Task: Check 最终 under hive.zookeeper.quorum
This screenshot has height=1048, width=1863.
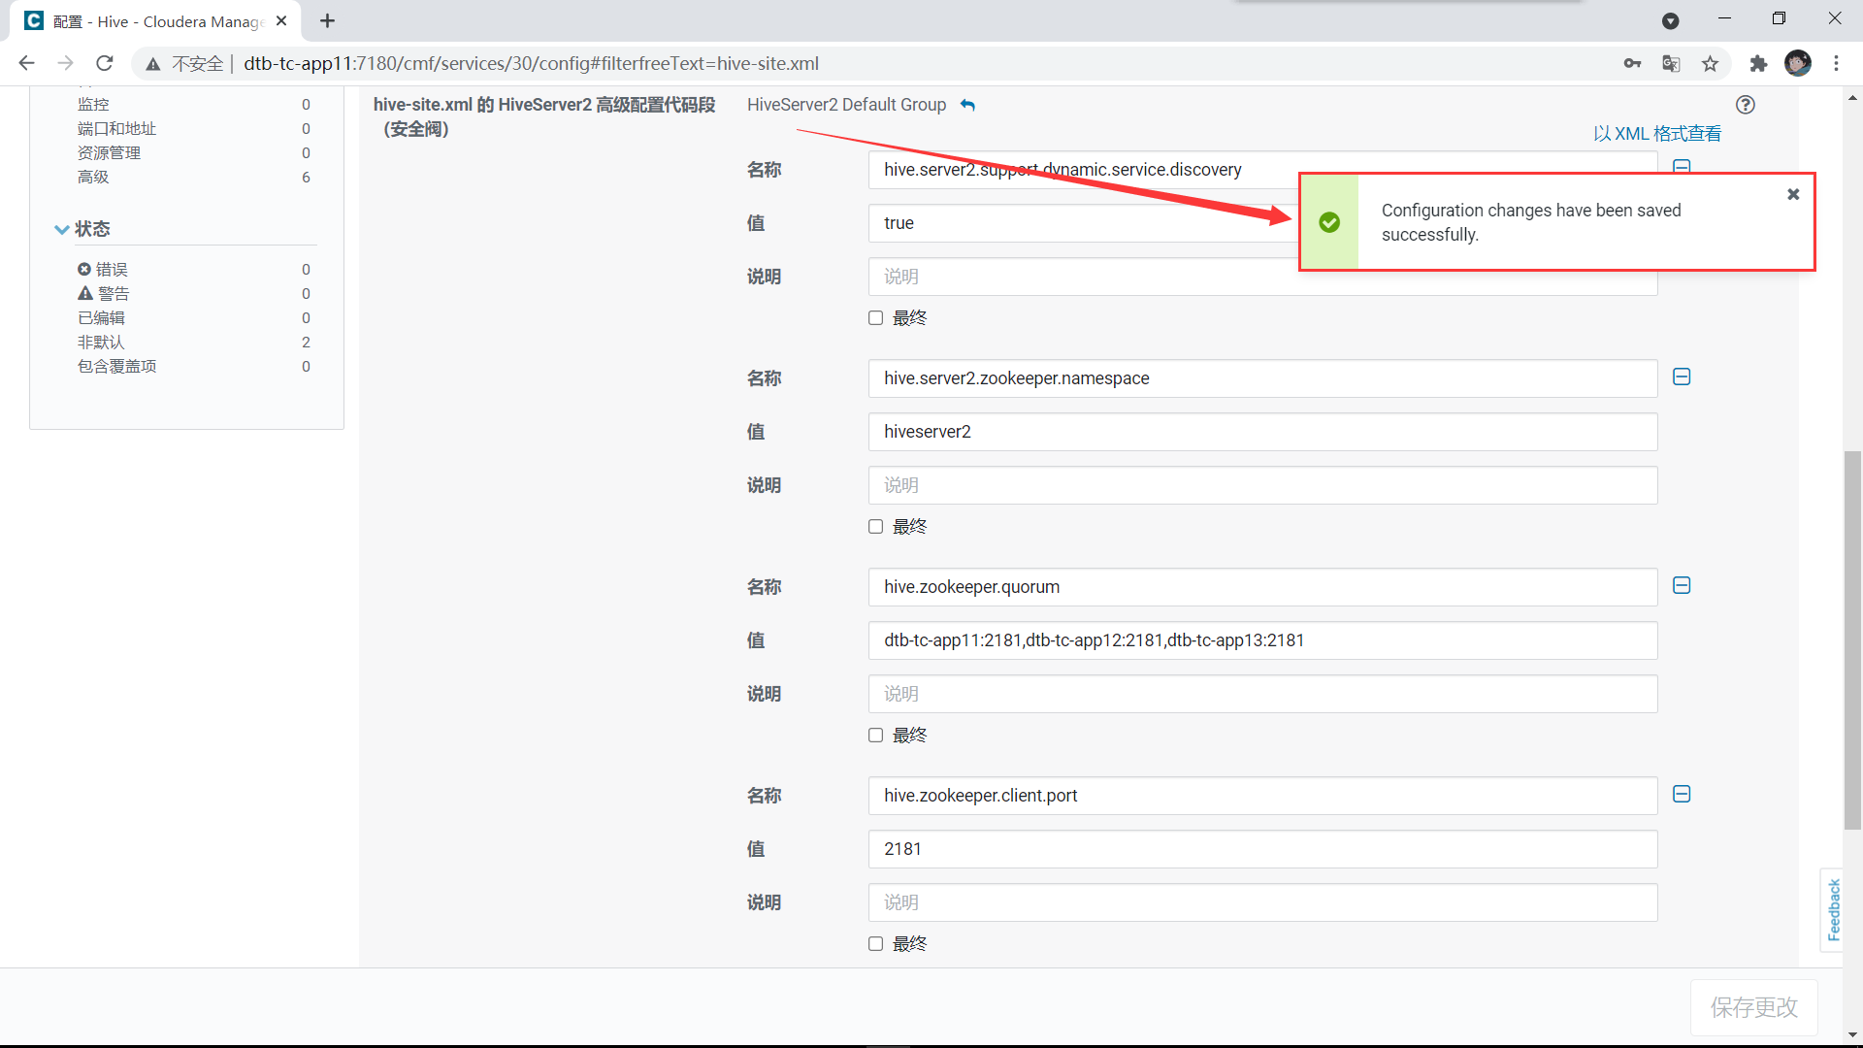Action: tap(875, 736)
